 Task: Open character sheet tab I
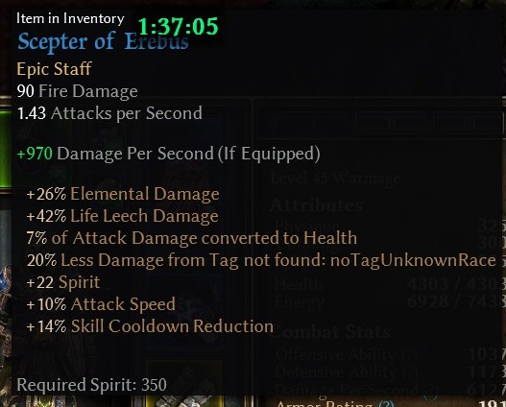point(313,123)
